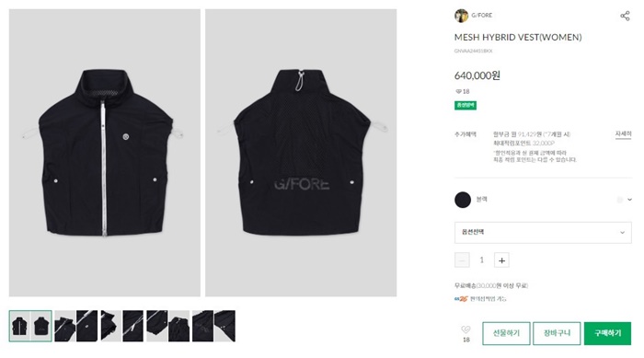The height and width of the screenshot is (358, 644).
Task: Click the 장바구니 cart button
Action: [557, 333]
